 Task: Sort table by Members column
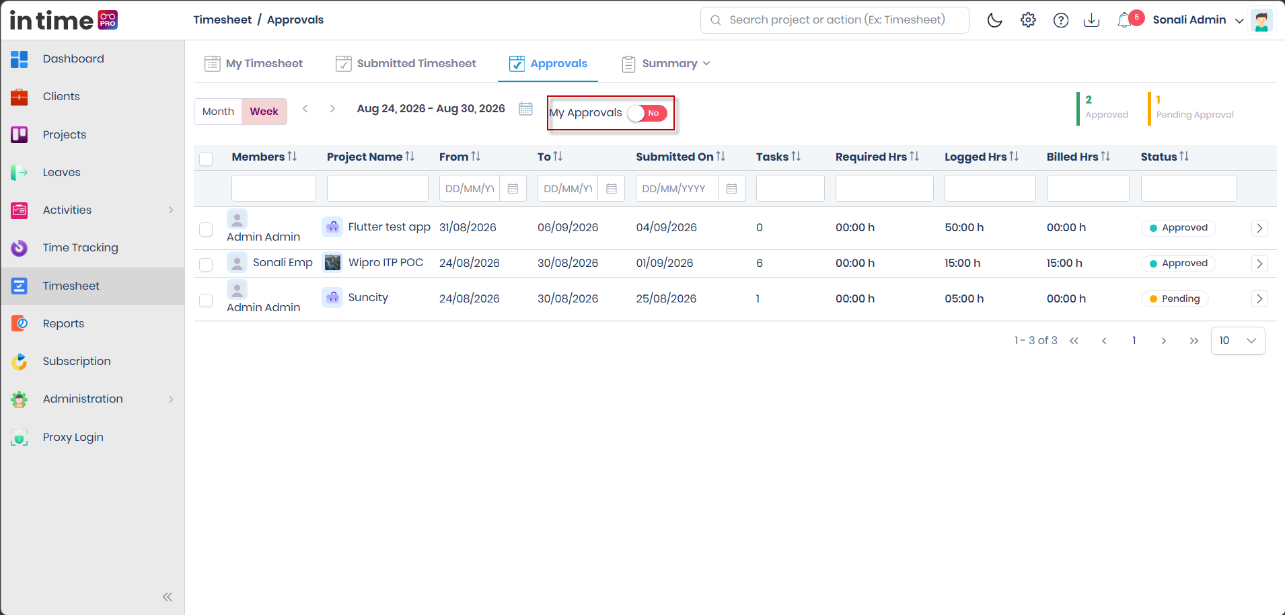point(292,156)
